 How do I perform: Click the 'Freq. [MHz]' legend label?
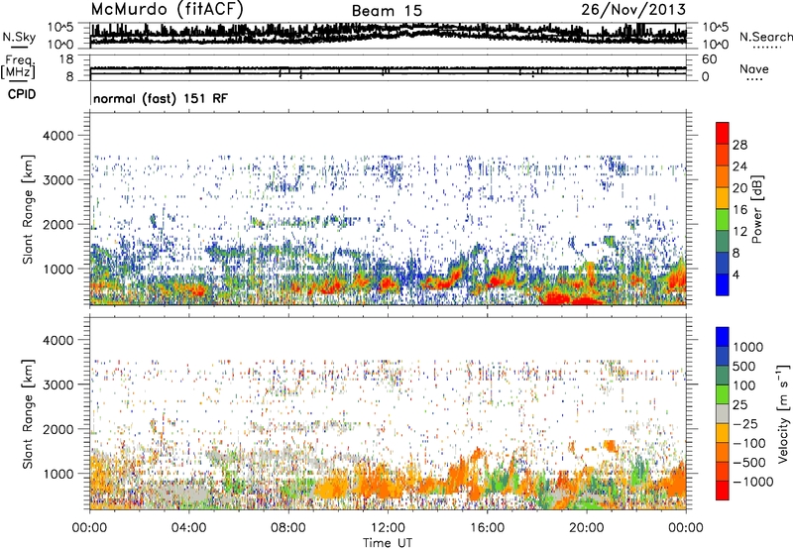(18, 66)
